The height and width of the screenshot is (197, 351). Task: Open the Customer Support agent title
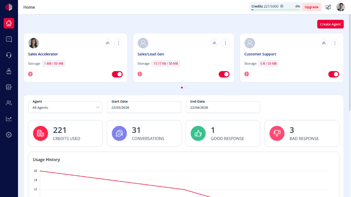click(260, 54)
